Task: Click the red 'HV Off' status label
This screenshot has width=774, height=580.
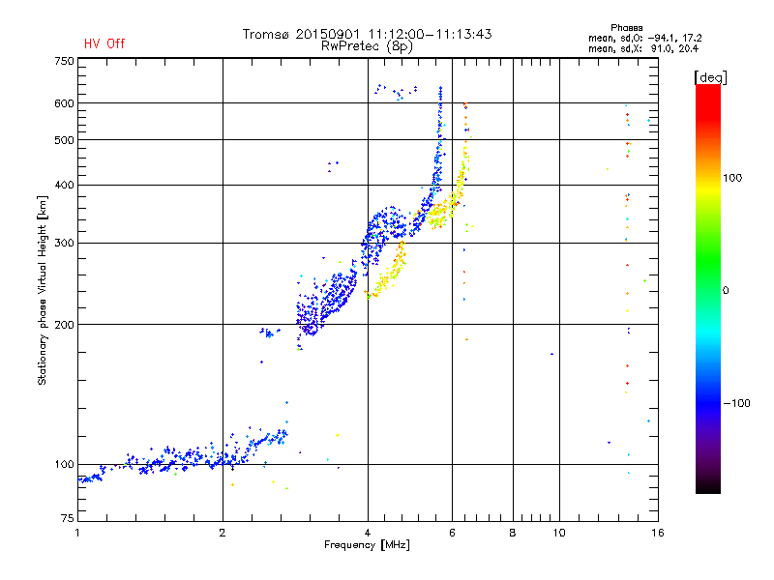Action: [x=104, y=43]
